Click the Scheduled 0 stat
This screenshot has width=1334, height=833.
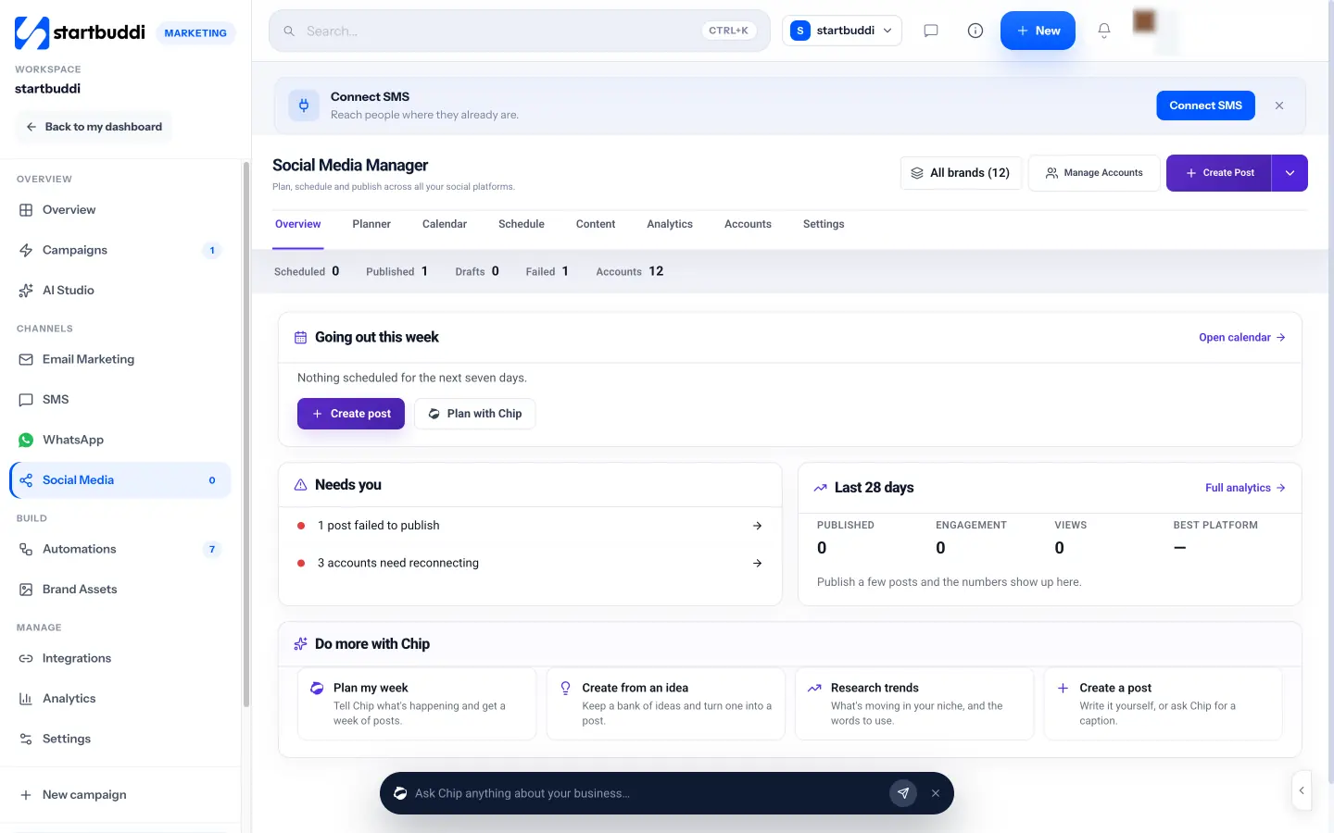[307, 271]
